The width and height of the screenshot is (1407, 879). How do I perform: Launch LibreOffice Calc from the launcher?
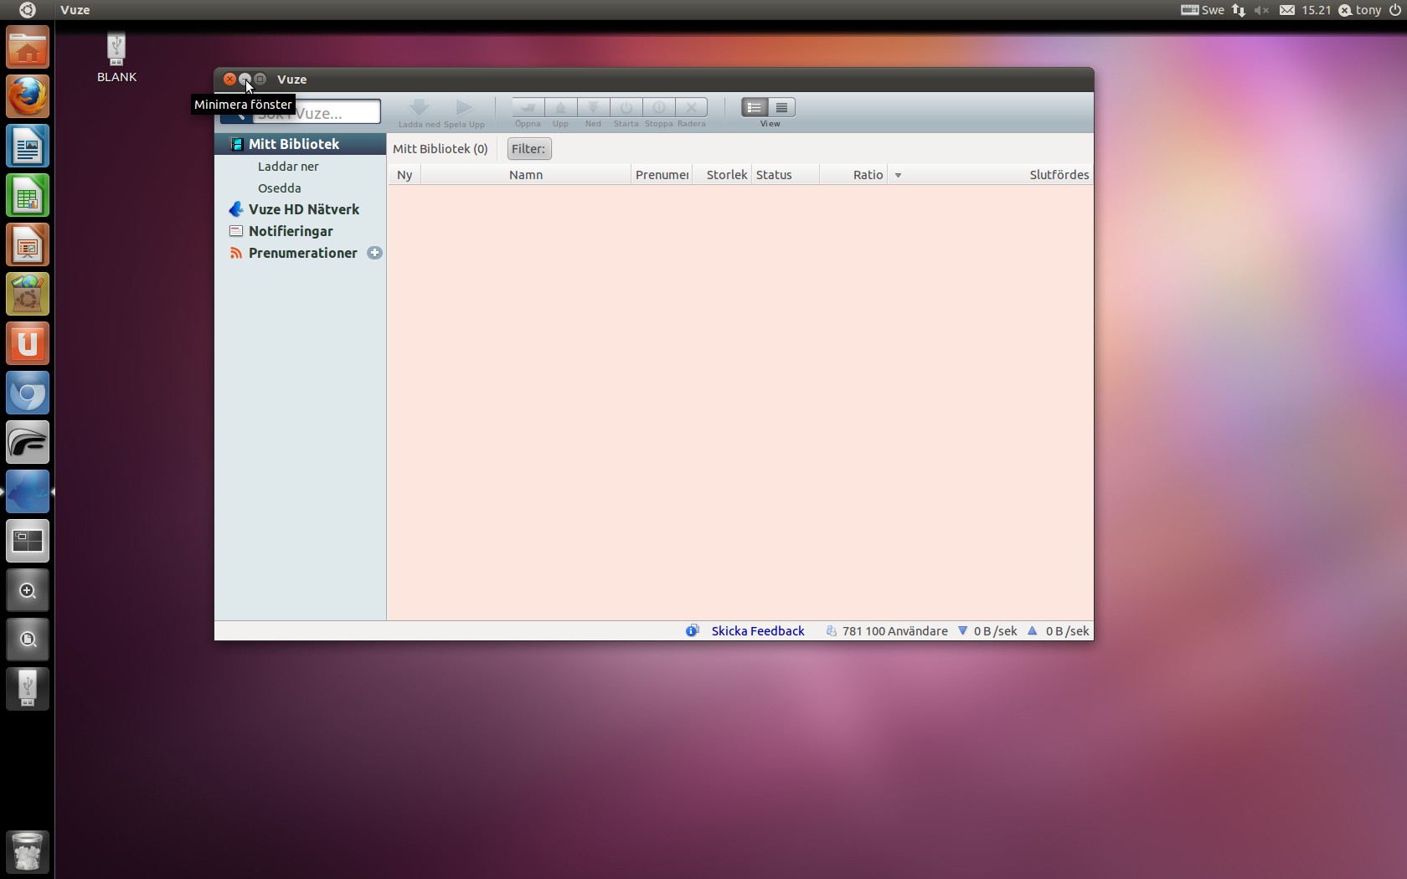point(28,196)
